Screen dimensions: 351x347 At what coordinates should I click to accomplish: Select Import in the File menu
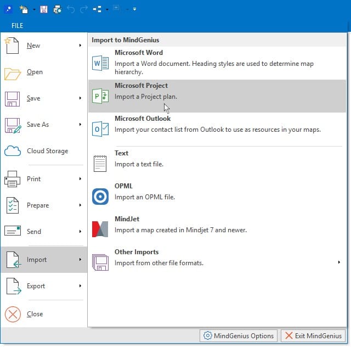[44, 260]
